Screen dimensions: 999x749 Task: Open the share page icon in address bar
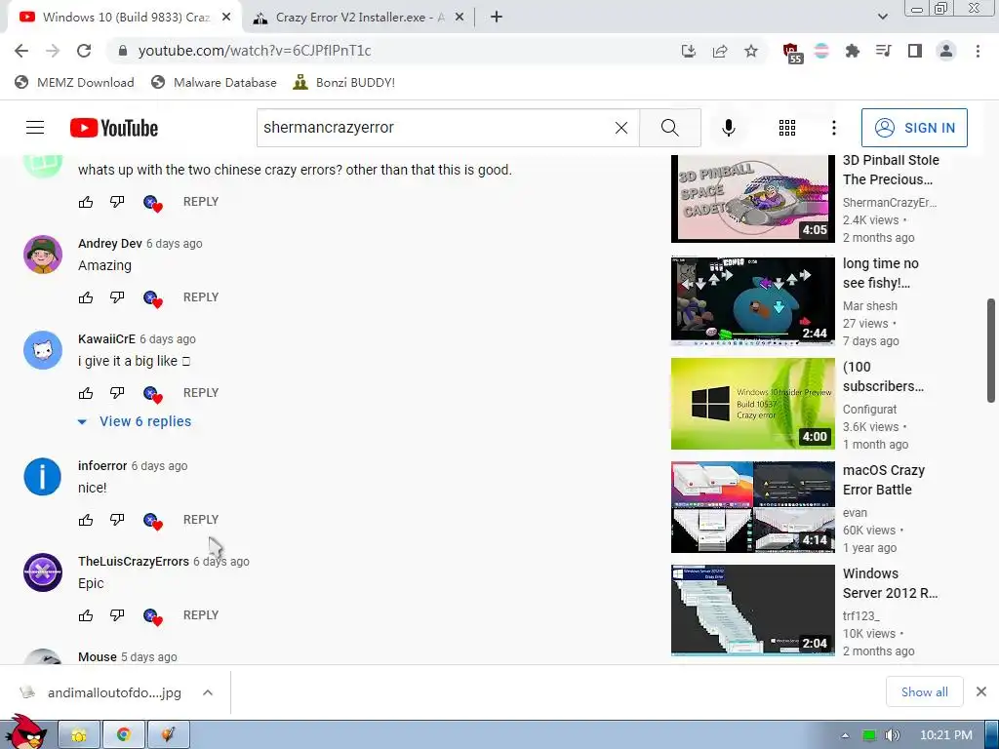click(720, 51)
